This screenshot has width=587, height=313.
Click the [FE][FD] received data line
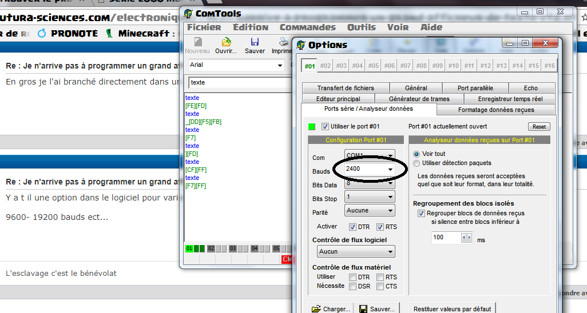point(196,106)
